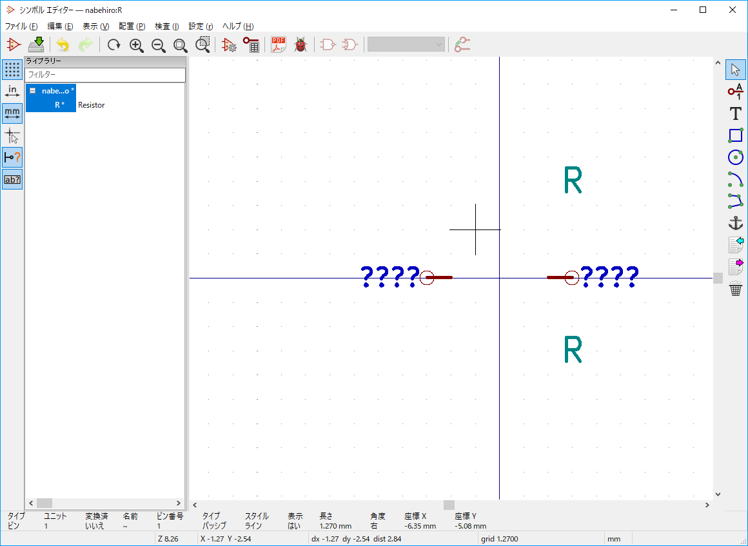
Task: Open the unit selection dropdown
Action: 406,44
